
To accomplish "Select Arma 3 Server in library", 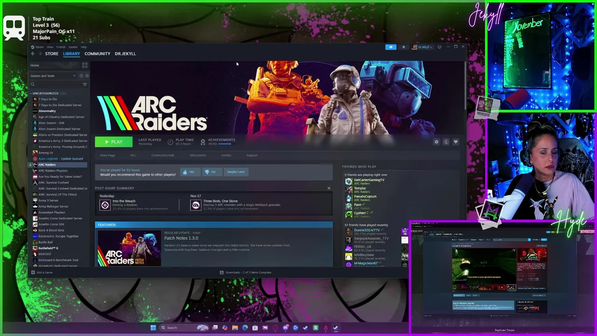I will pos(49,201).
